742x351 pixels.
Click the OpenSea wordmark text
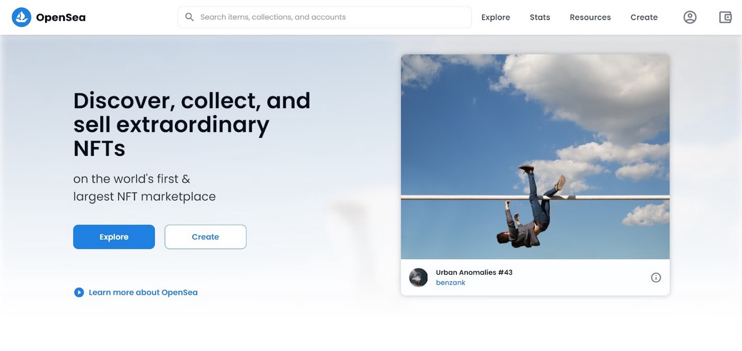pyautogui.click(x=60, y=17)
